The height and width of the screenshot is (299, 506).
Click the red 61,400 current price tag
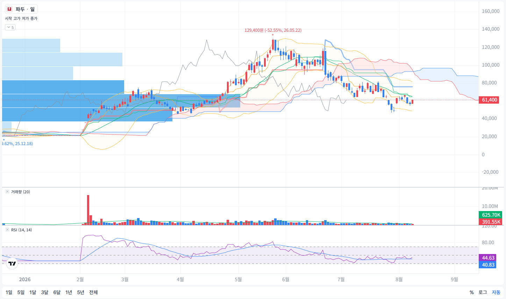click(490, 100)
